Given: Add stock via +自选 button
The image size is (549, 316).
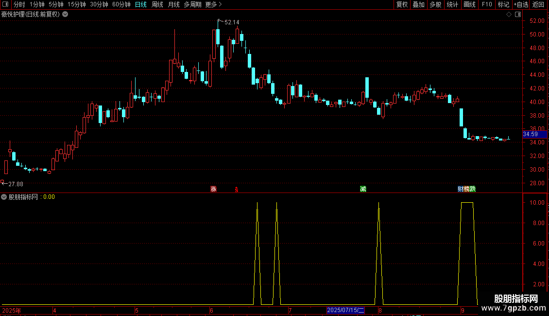Looking at the screenshot, I should (x=521, y=4).
